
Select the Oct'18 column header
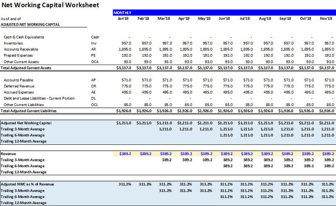pos(306,19)
